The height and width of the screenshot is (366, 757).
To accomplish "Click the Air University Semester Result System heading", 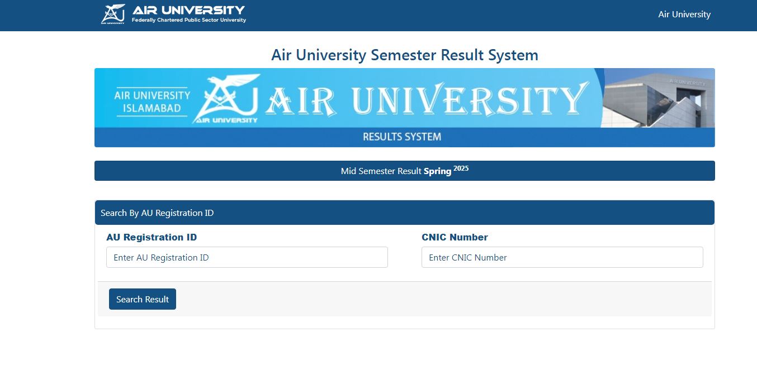I will coord(404,55).
